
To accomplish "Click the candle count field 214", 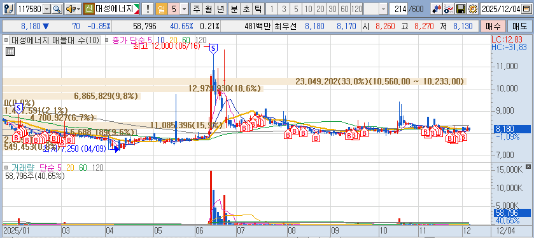I will 398,9.
